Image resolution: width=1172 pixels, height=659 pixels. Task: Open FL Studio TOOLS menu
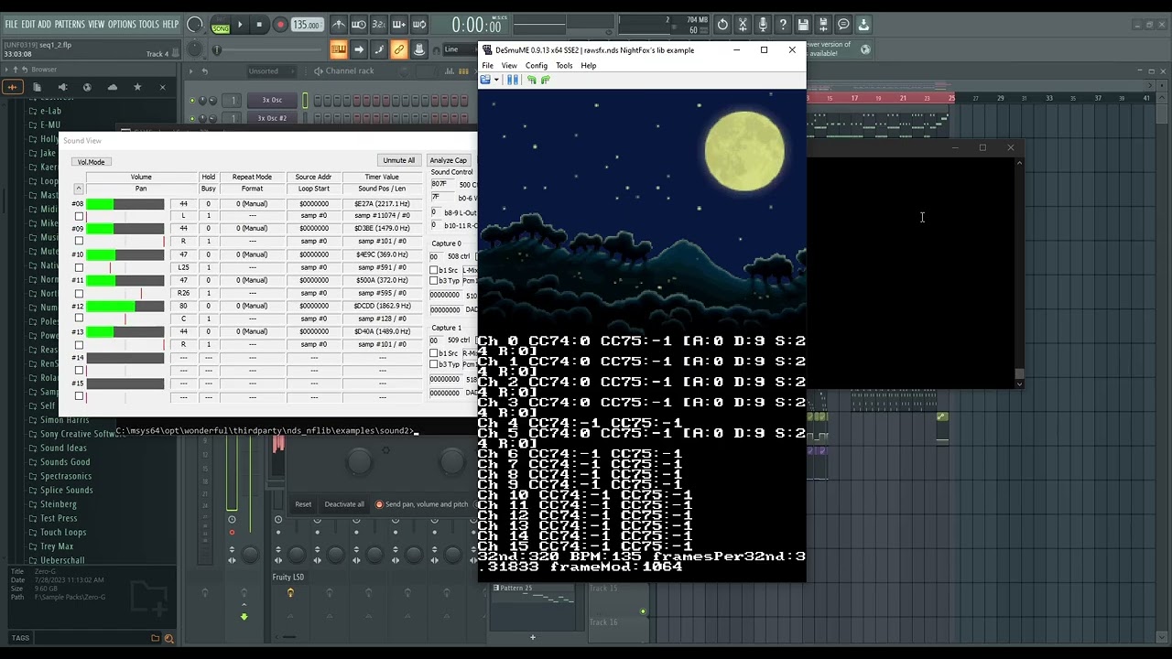coord(148,24)
